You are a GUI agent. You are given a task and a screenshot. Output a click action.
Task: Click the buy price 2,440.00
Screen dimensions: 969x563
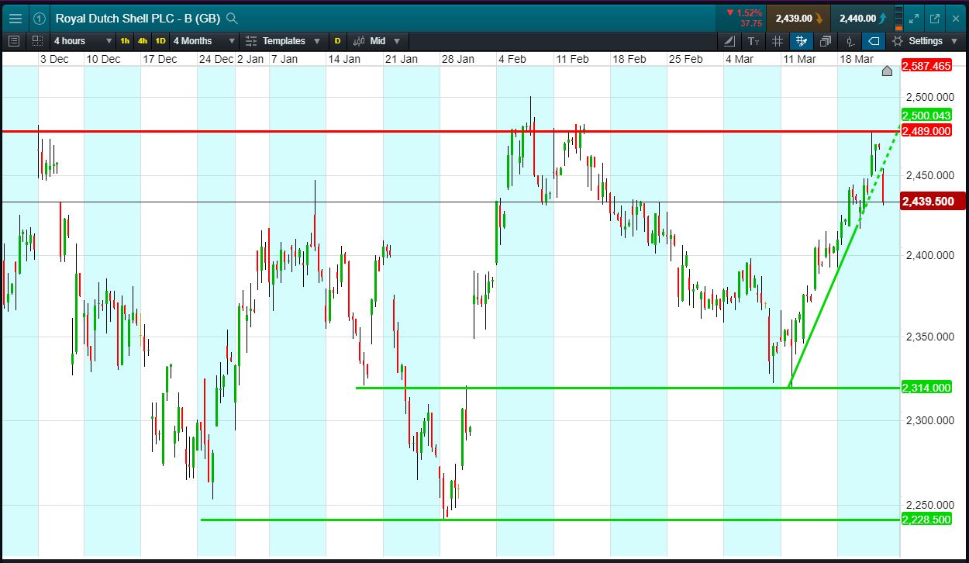pos(863,18)
